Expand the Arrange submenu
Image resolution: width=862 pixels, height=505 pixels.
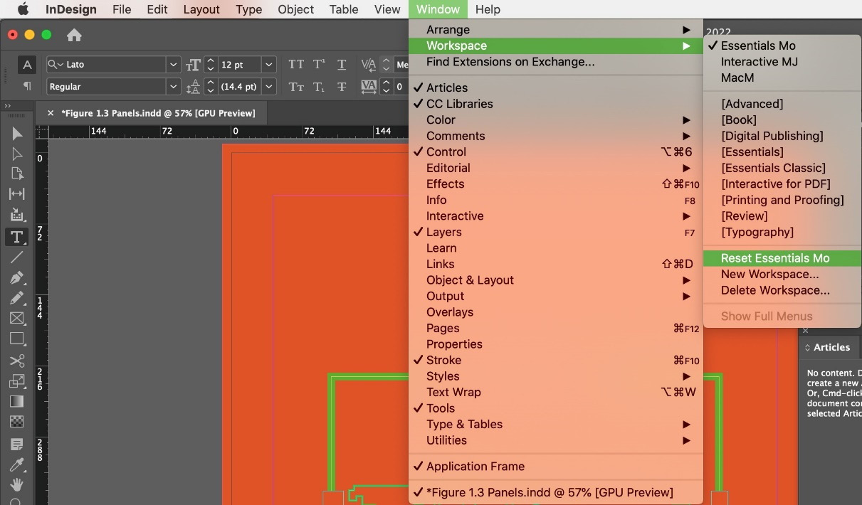click(x=556, y=30)
